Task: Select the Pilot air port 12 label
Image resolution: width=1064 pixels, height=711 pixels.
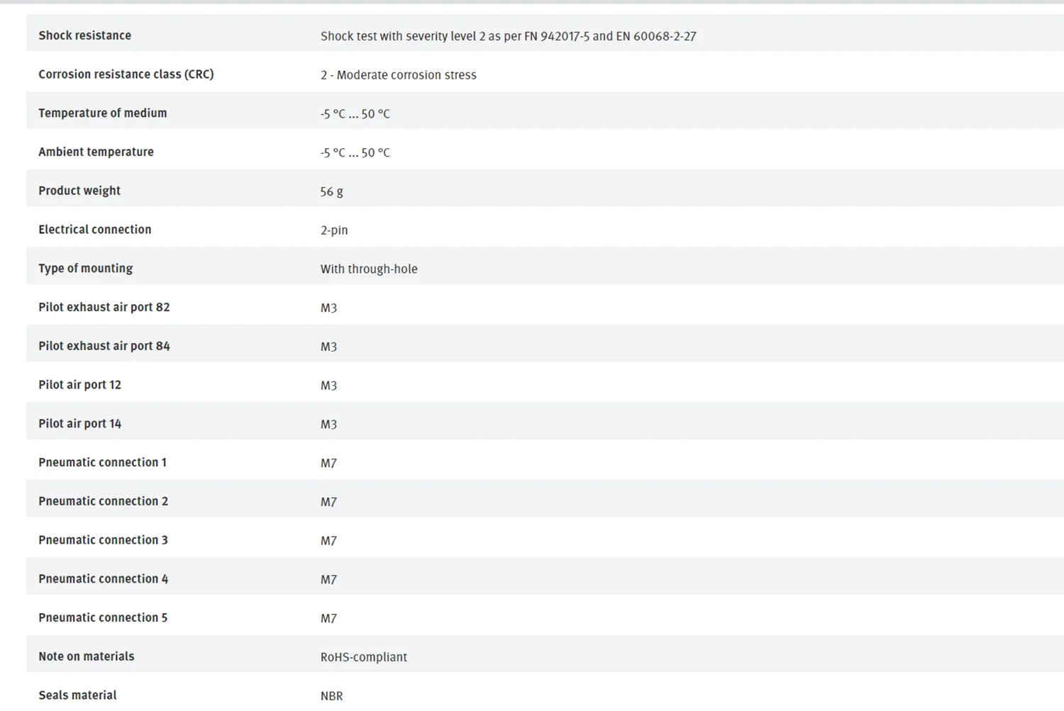Action: 79,385
